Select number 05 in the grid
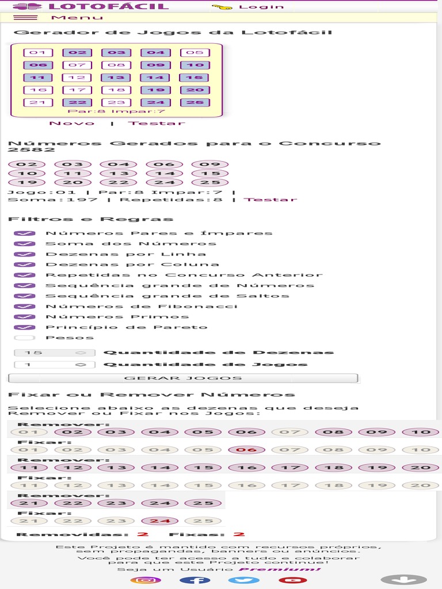 195,52
